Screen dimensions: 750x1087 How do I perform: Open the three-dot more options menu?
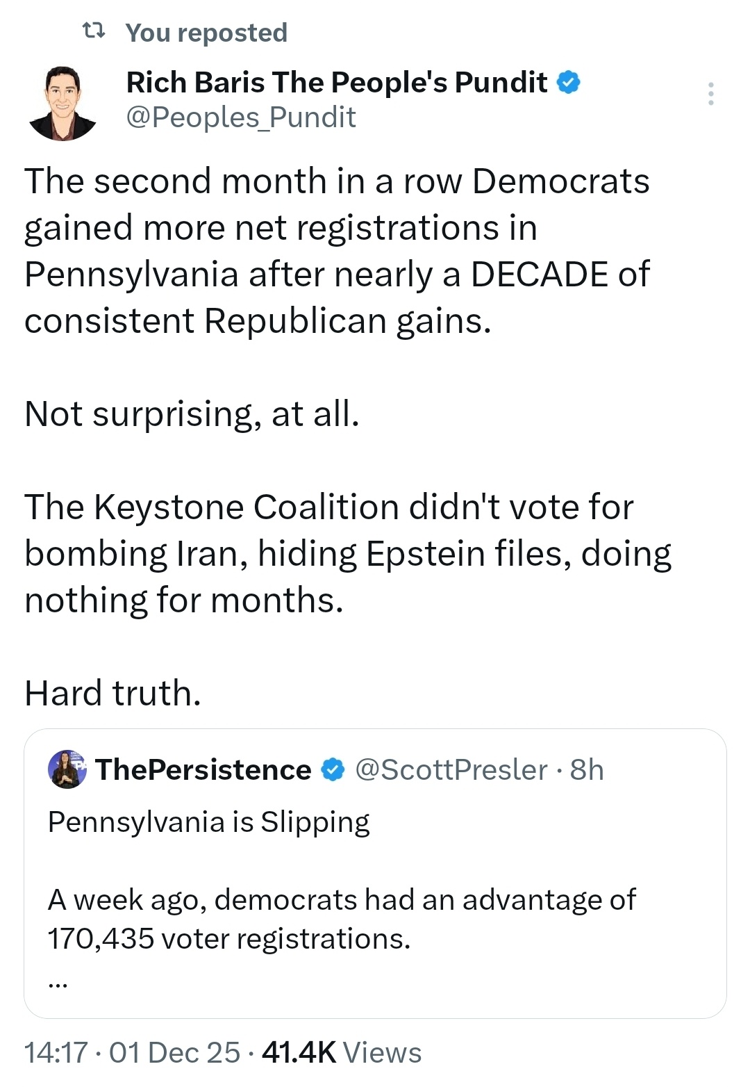[710, 94]
